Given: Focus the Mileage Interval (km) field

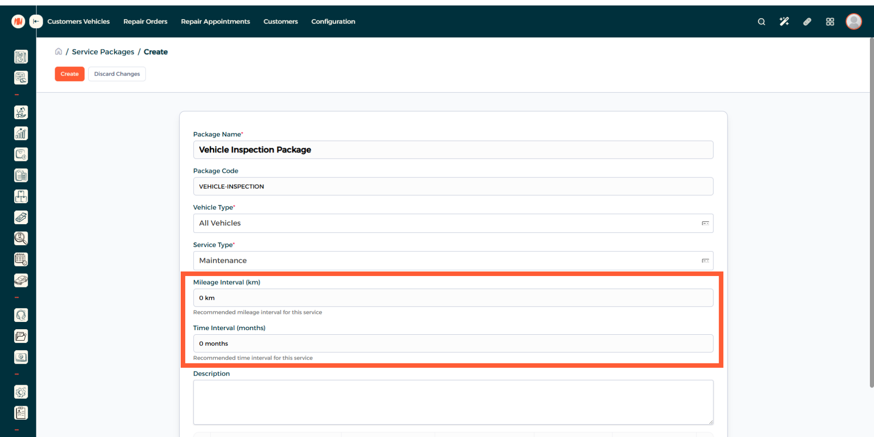Looking at the screenshot, I should (x=452, y=298).
